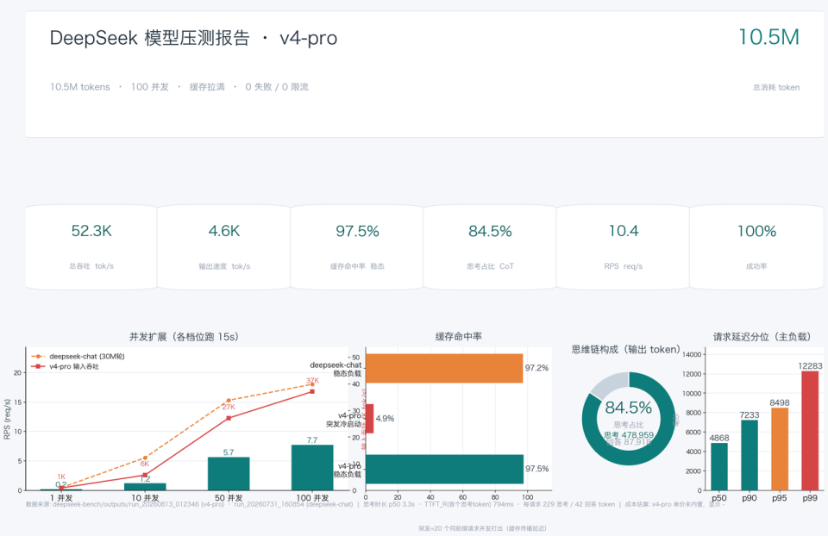
Task: Open the 4.6K 输出速度 metric card
Action: [x=224, y=247]
